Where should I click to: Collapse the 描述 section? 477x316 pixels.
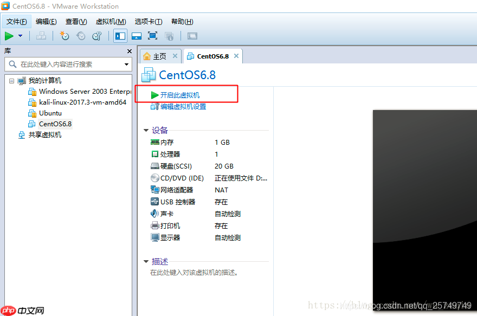click(146, 262)
